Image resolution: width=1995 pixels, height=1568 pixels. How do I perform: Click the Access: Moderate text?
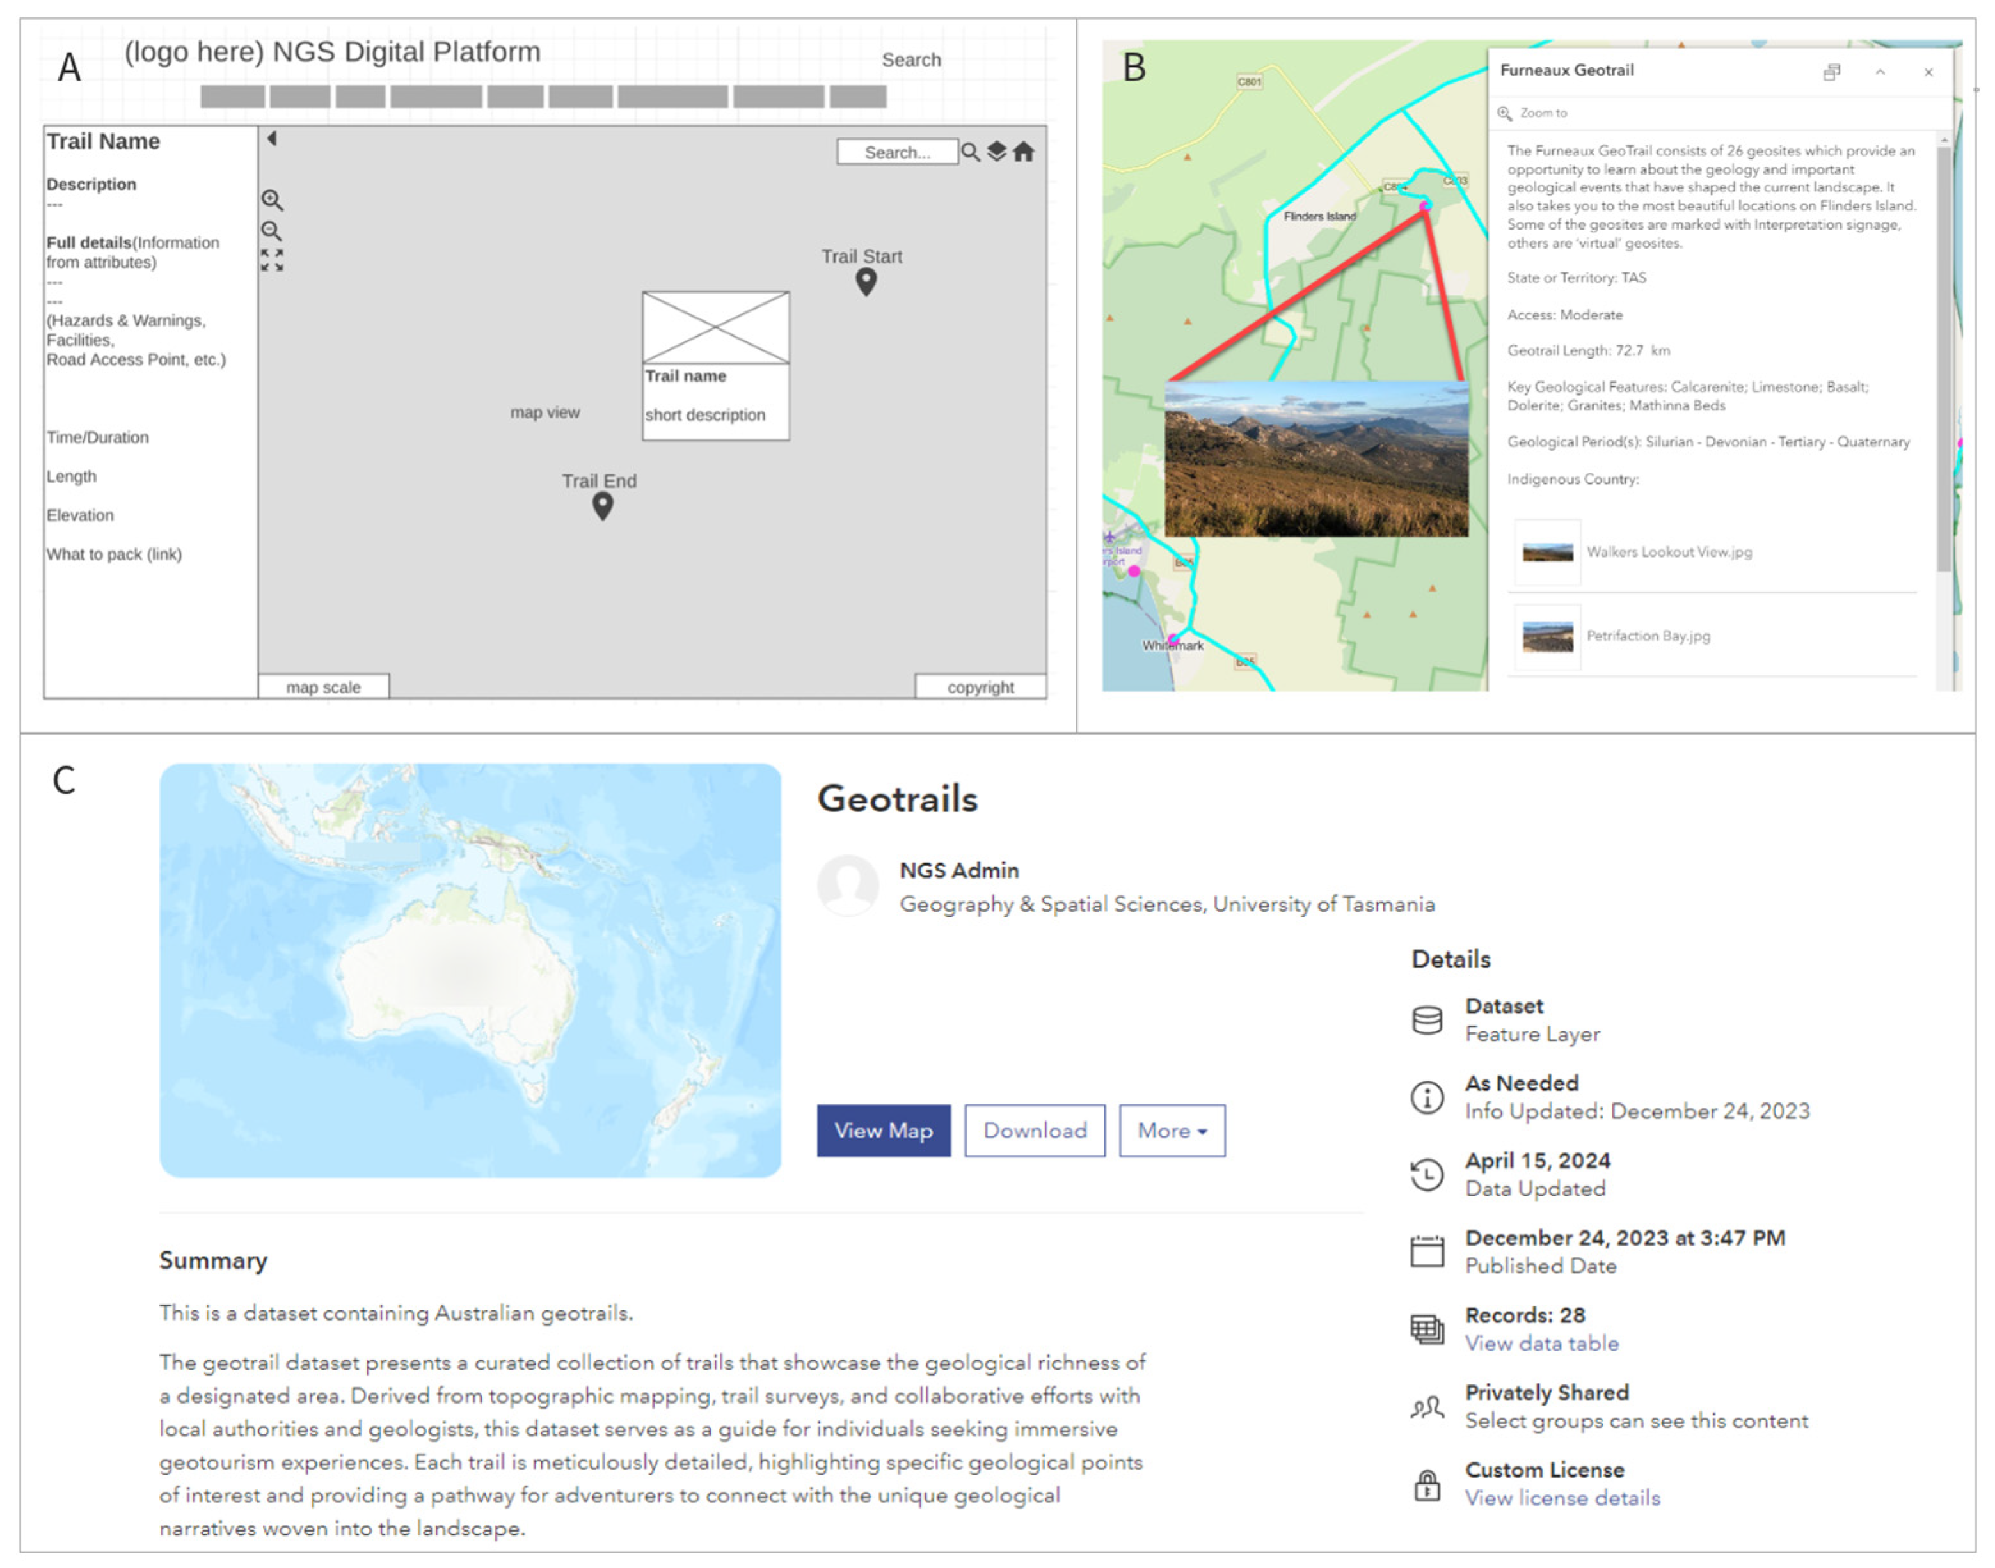[x=1565, y=315]
